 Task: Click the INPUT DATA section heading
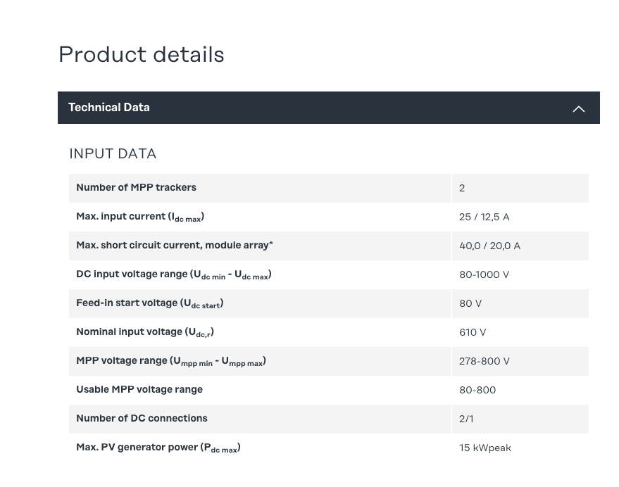[113, 153]
